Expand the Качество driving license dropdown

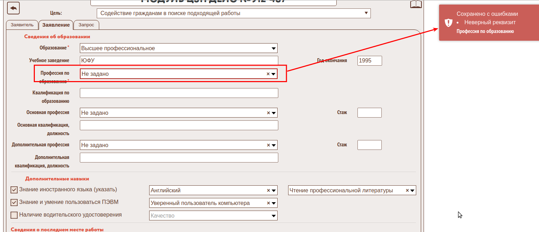pos(273,216)
